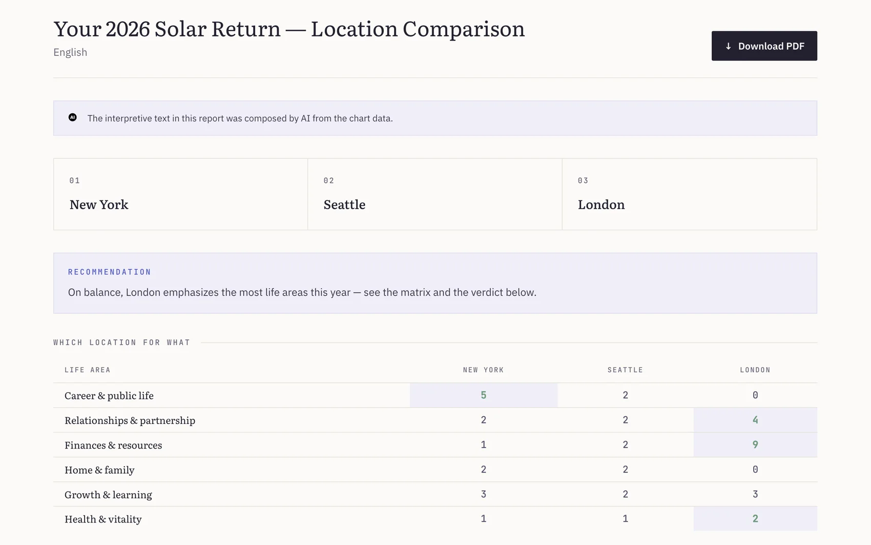Click the Career & public life row label
Screen dimensions: 871x545
[109, 395]
